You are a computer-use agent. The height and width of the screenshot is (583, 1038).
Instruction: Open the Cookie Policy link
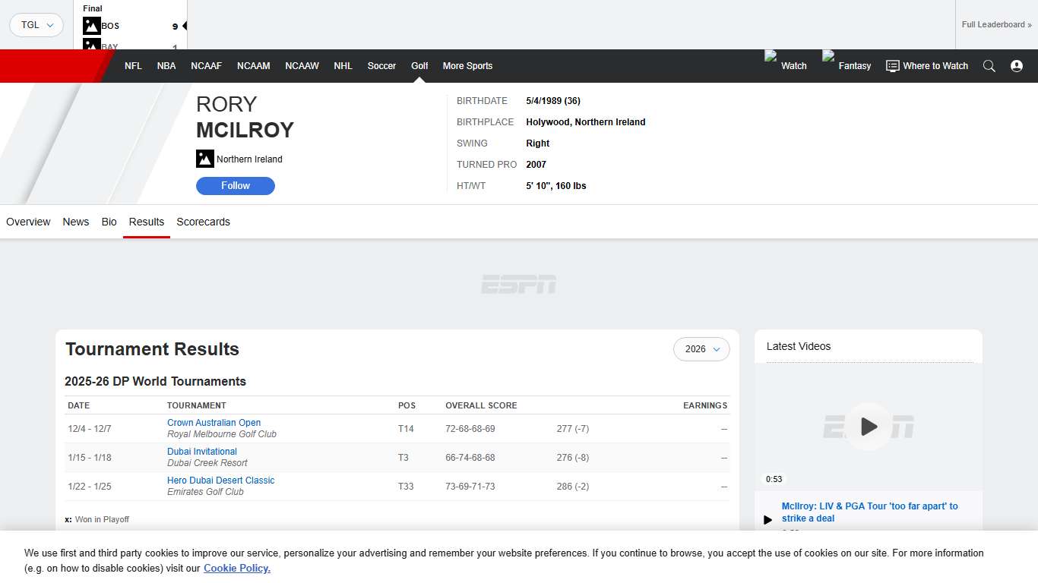[x=236, y=568]
